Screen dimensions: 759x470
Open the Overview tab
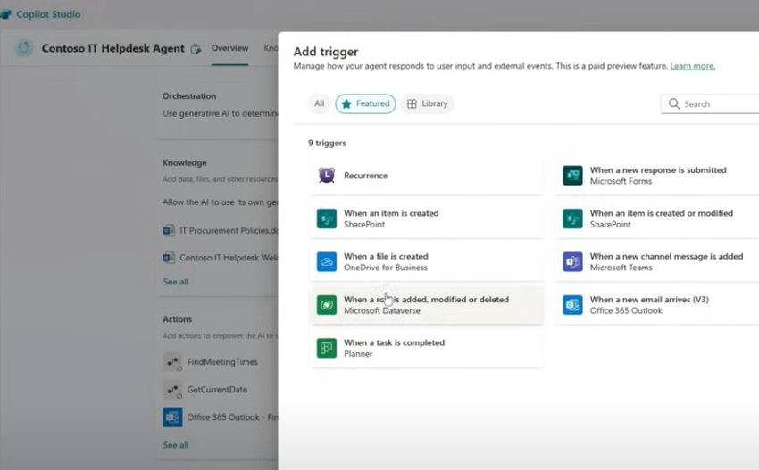229,48
